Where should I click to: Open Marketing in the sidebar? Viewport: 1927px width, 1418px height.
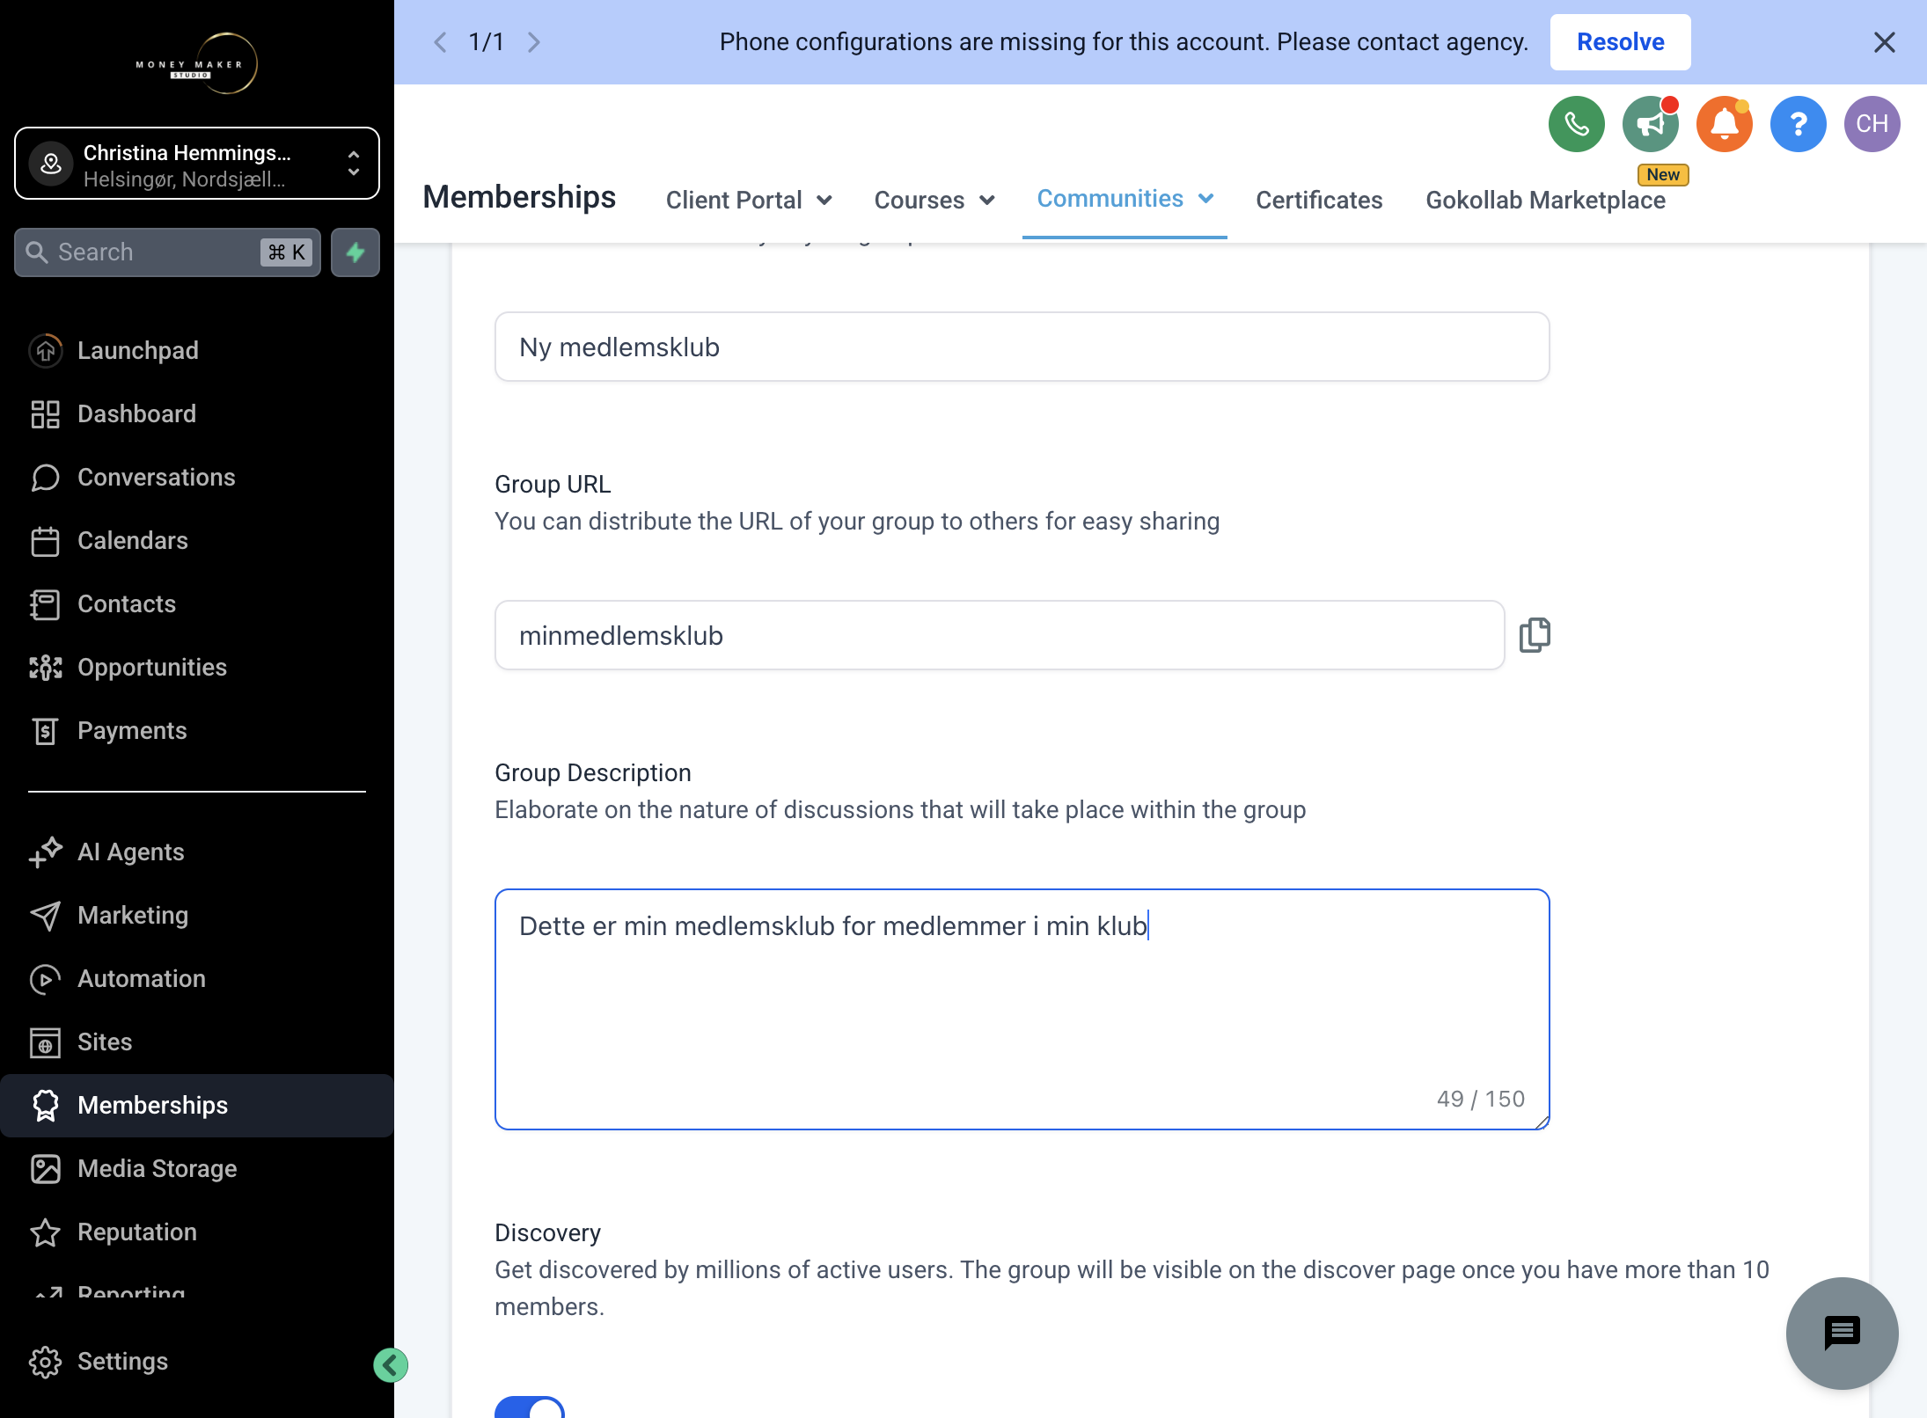(x=197, y=915)
